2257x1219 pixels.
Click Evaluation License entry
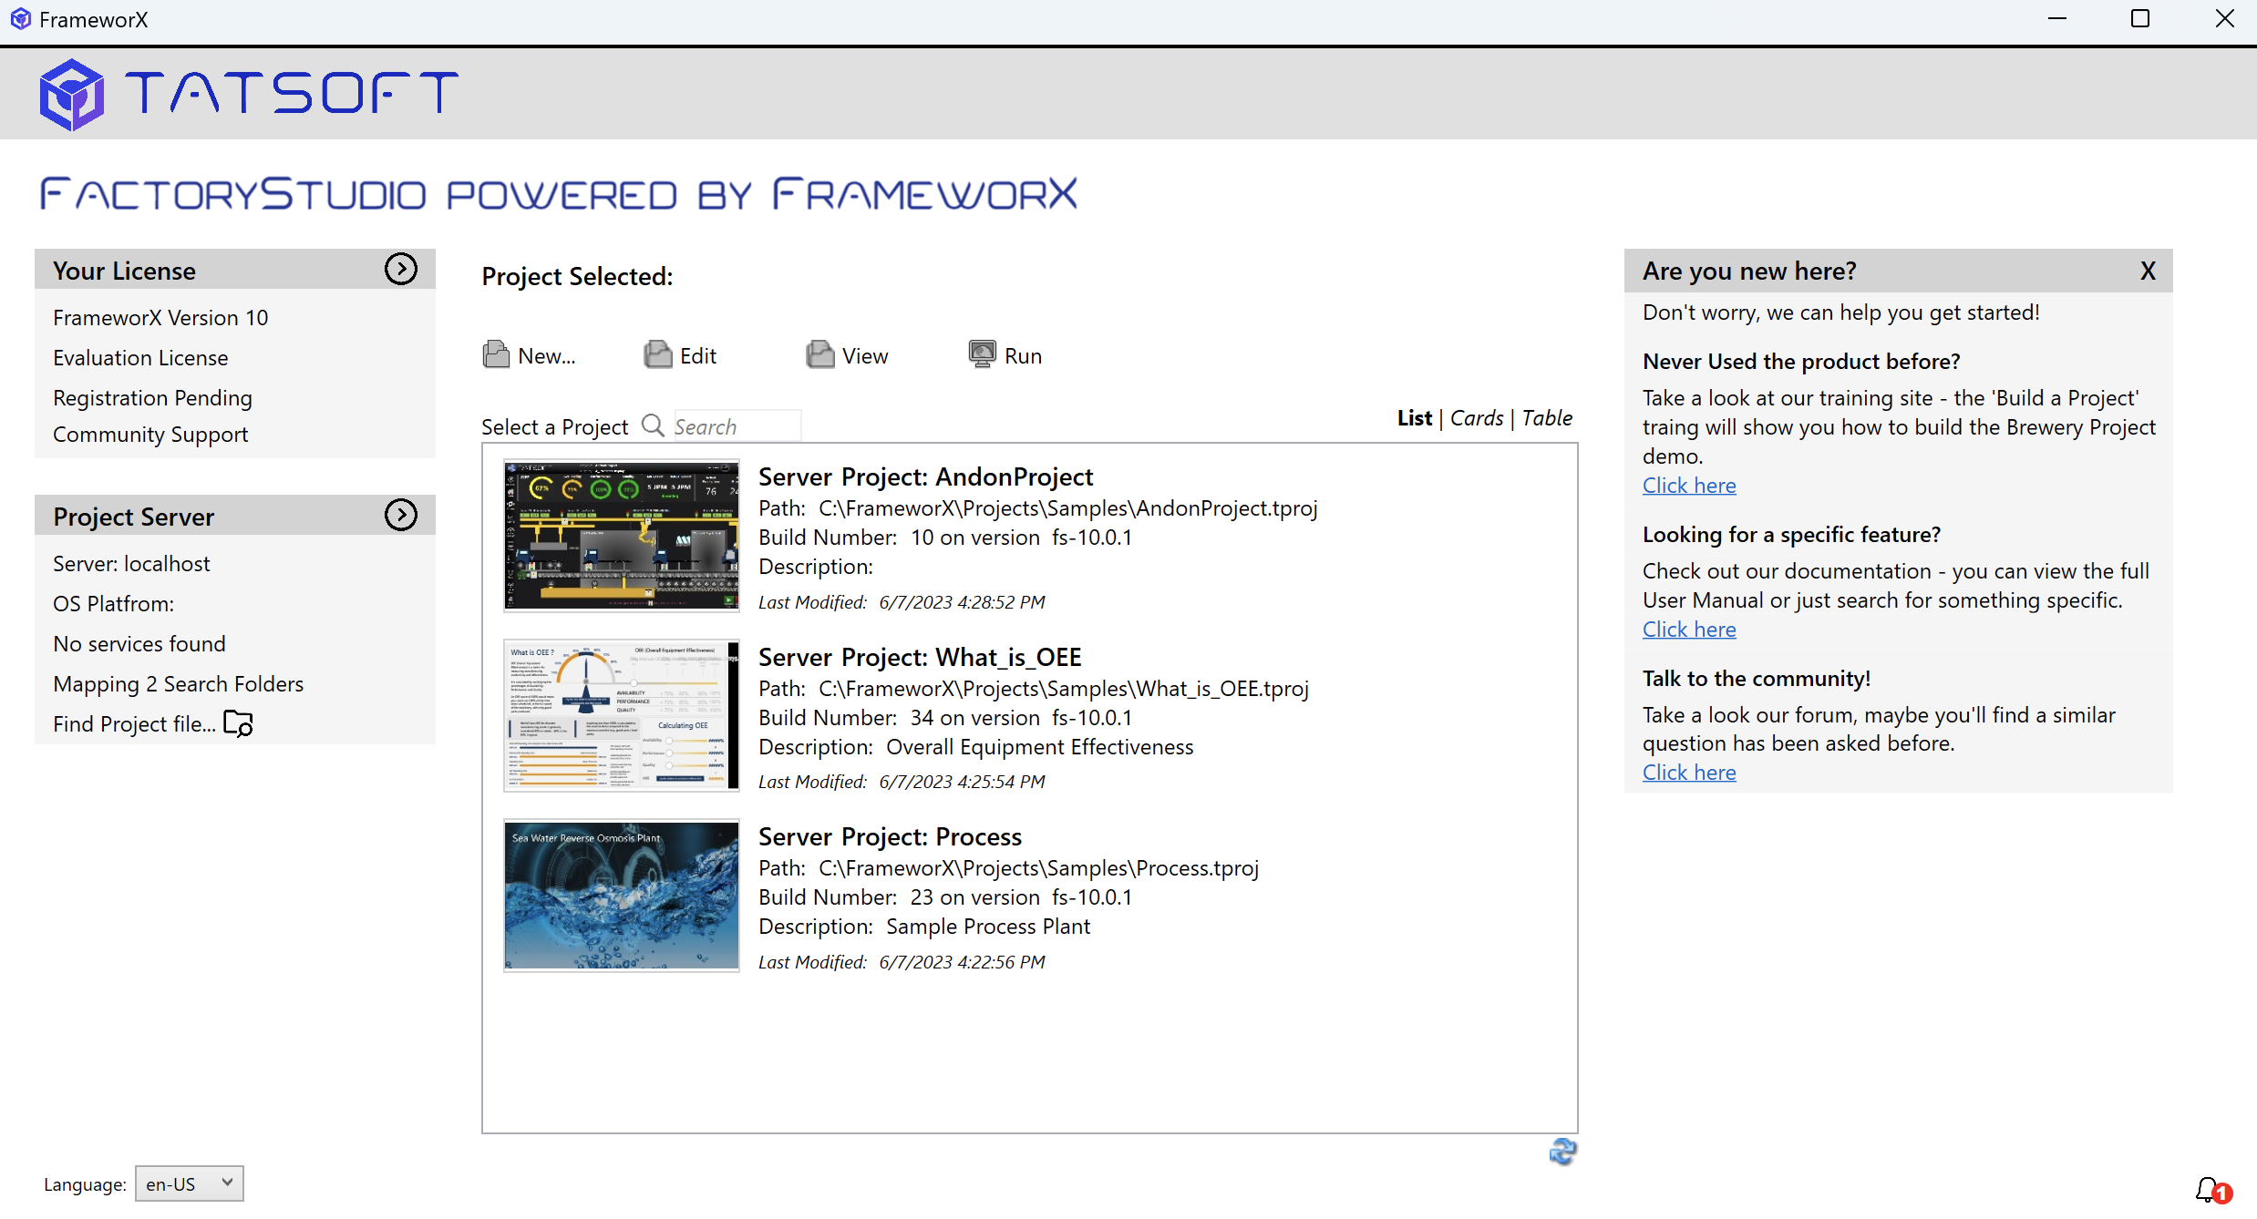tap(140, 358)
